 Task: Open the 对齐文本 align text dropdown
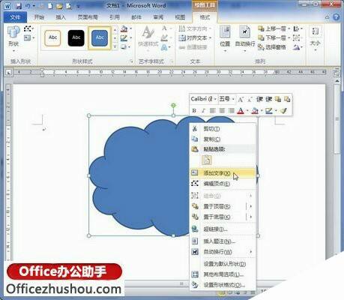196,38
